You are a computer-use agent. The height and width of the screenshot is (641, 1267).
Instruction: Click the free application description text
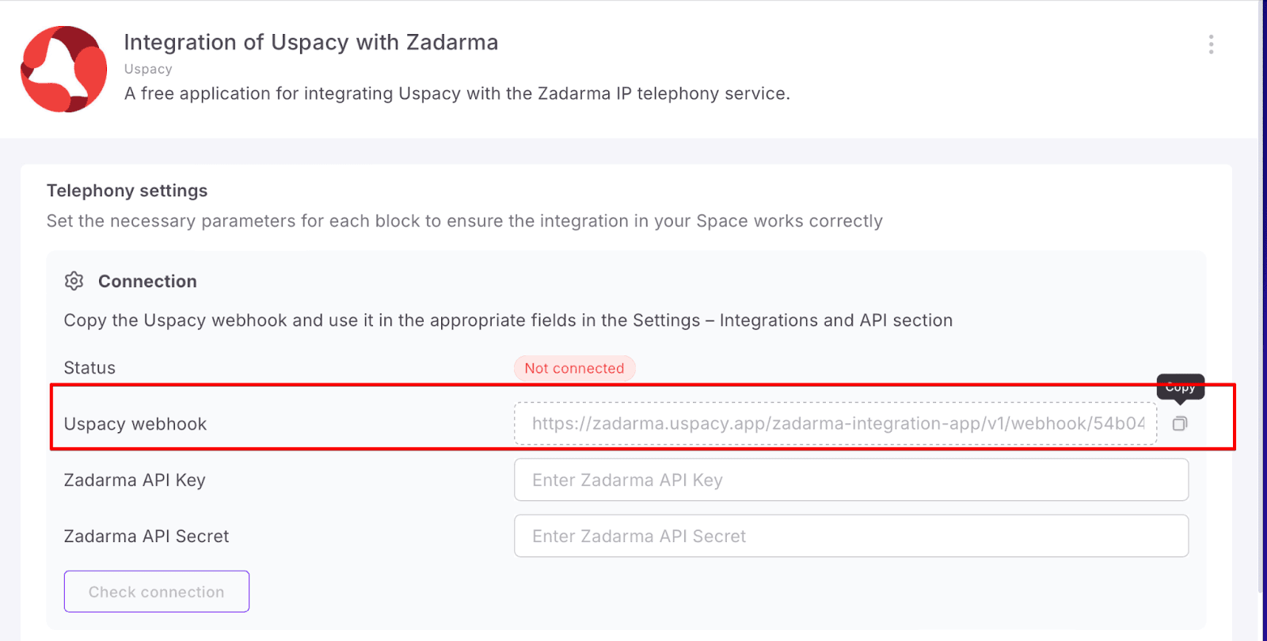(457, 93)
